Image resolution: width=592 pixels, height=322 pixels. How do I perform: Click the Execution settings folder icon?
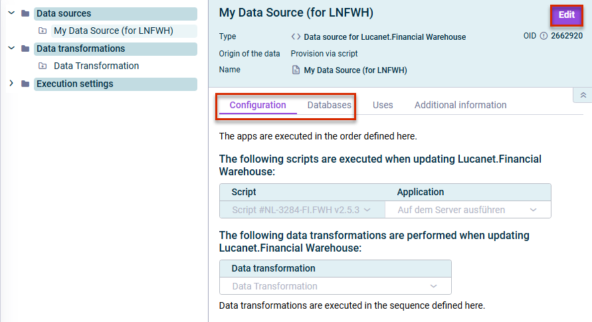click(x=25, y=84)
